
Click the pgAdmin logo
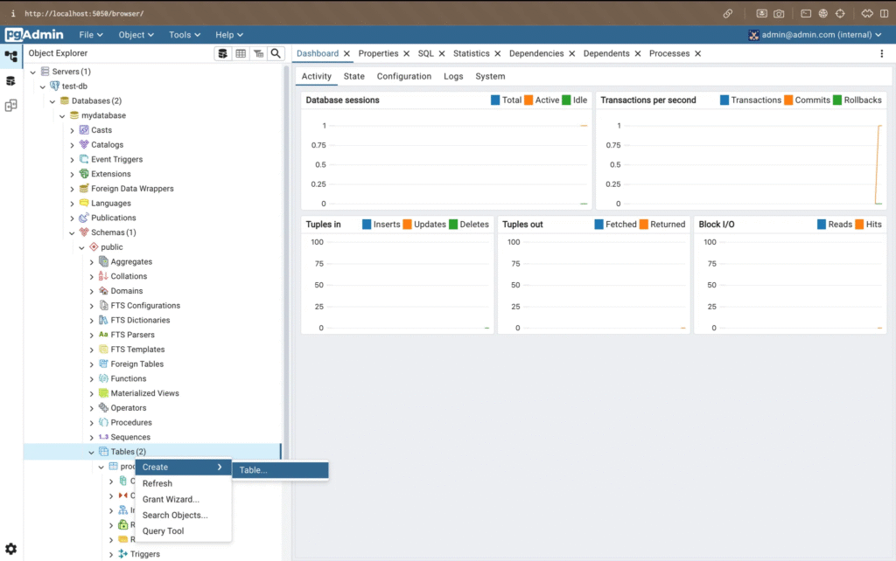point(34,35)
